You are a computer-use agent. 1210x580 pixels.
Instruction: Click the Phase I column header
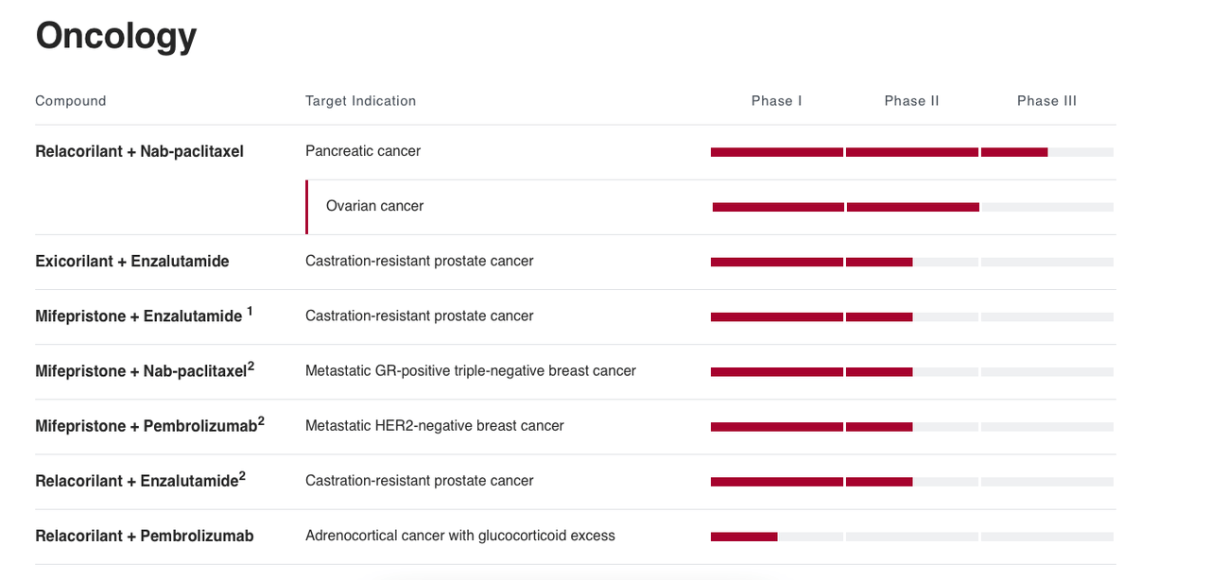pos(777,101)
